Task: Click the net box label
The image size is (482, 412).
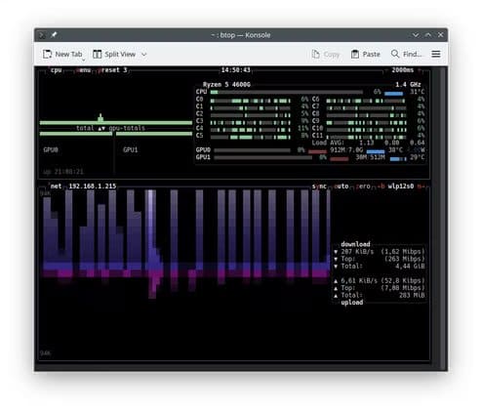Action: click(56, 186)
